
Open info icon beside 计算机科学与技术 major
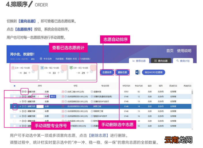(92, 101)
